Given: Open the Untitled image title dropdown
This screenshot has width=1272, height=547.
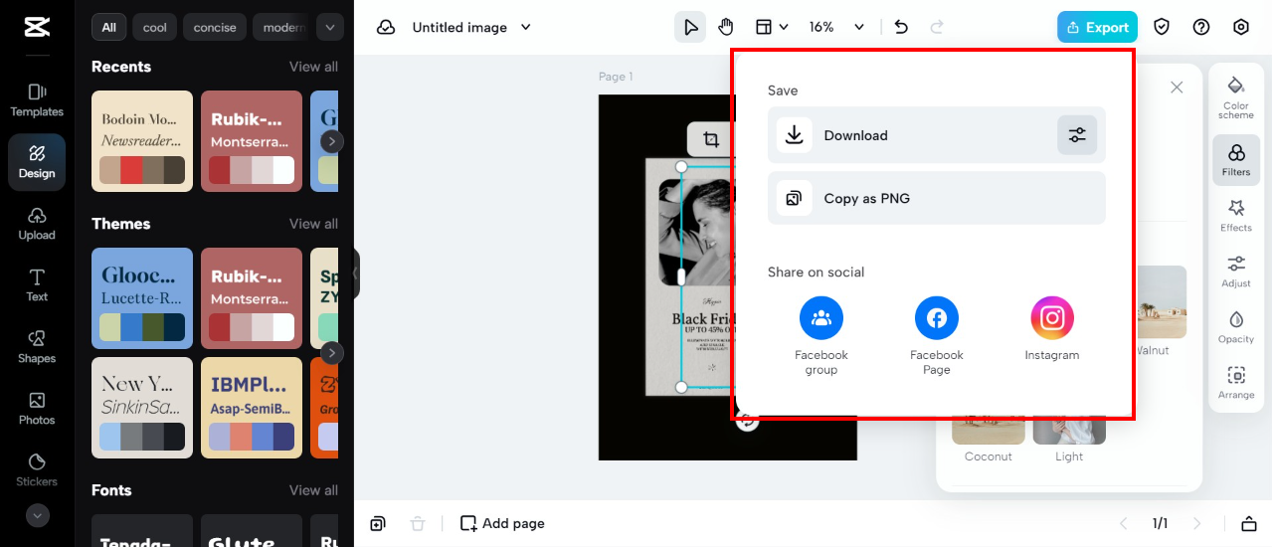Looking at the screenshot, I should (x=471, y=28).
